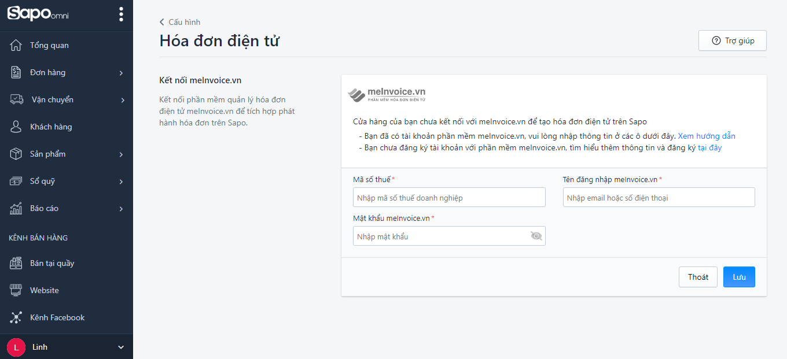Image resolution: width=787 pixels, height=359 pixels.
Task: Expand the Vận chuyển submenu arrow
Action: point(123,100)
